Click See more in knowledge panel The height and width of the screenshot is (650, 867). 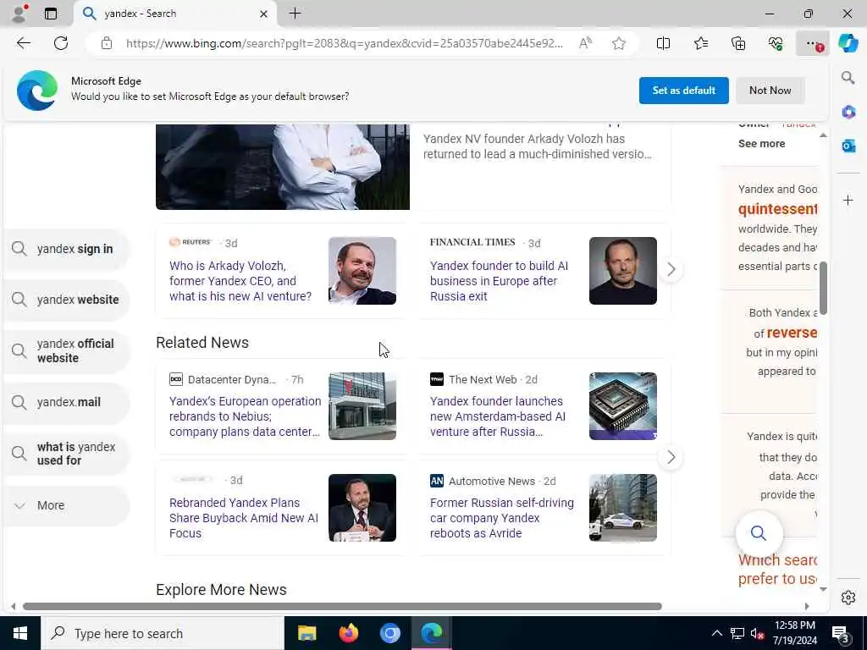point(761,143)
